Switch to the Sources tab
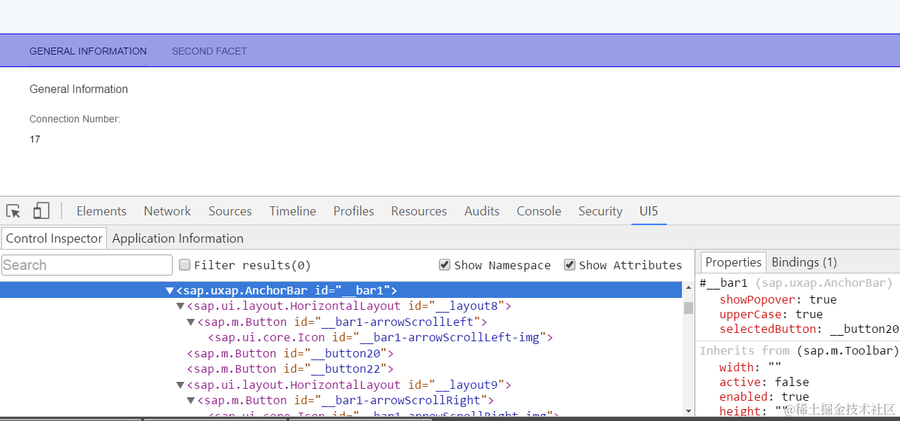Viewport: 900px width, 421px height. (x=230, y=211)
